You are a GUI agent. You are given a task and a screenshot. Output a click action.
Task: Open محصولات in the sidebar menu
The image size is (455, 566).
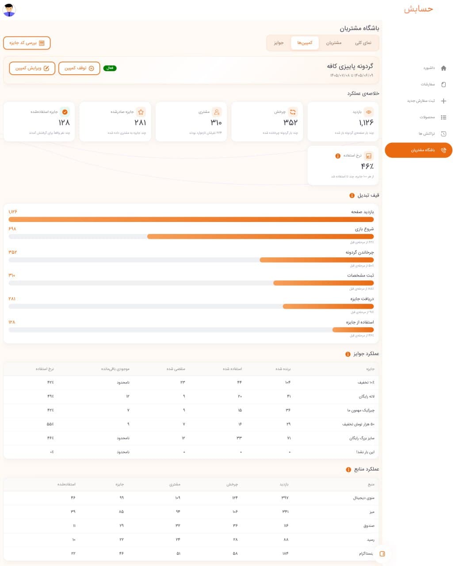pos(419,117)
